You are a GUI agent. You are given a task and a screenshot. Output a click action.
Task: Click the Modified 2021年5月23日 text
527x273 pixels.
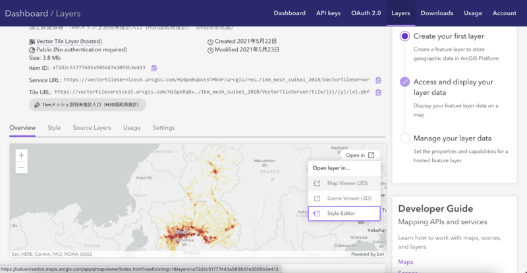(x=247, y=50)
